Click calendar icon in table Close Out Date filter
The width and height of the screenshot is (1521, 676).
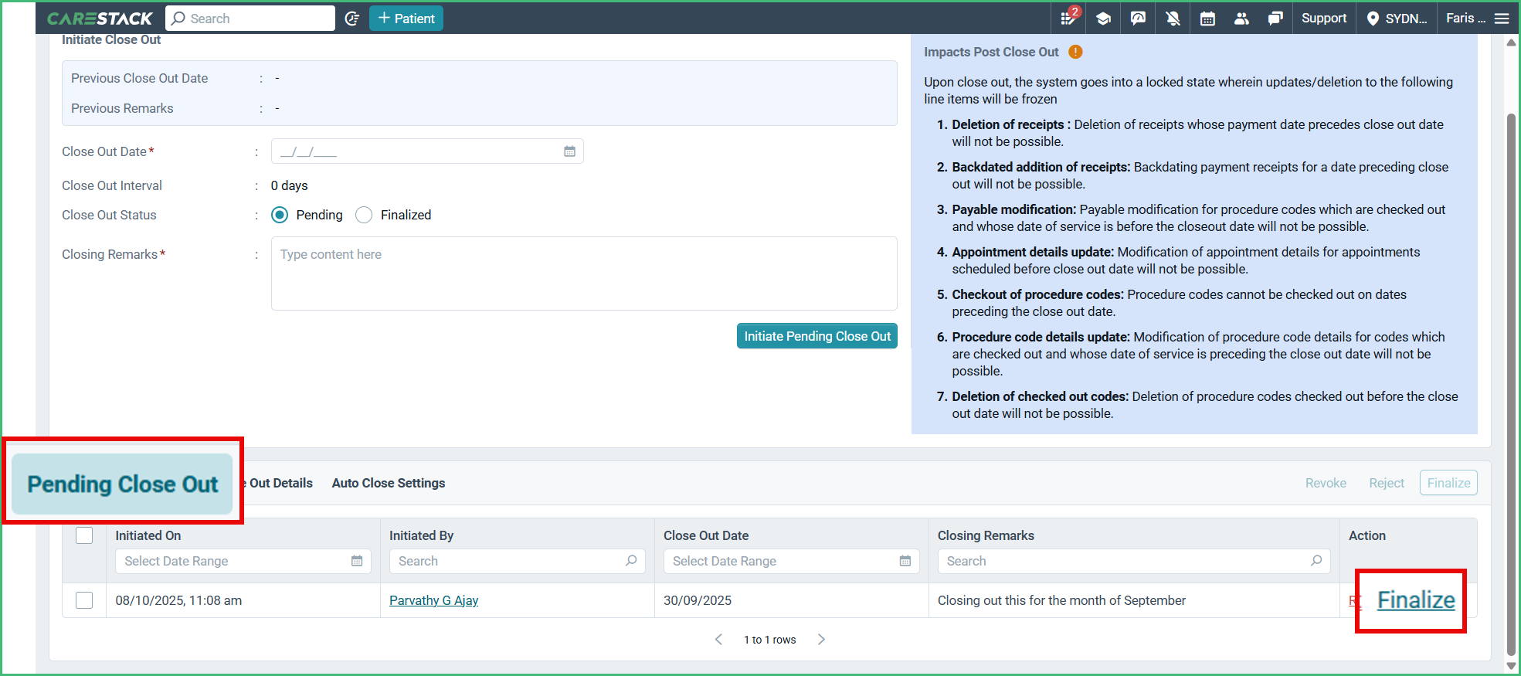(905, 561)
